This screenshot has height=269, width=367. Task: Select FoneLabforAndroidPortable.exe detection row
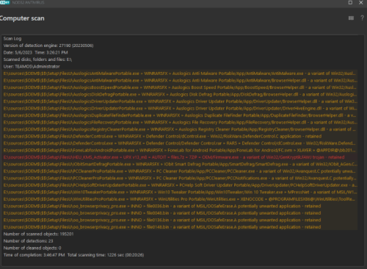[x=180, y=150]
